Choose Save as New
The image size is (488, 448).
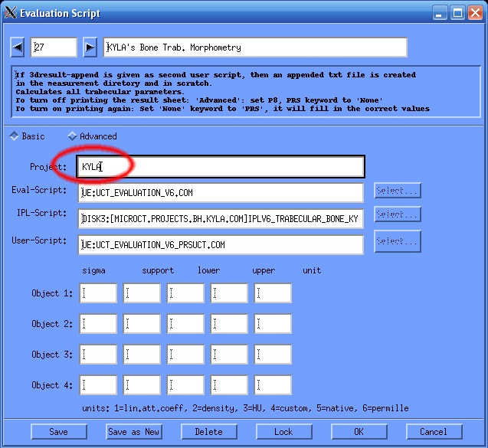134,432
